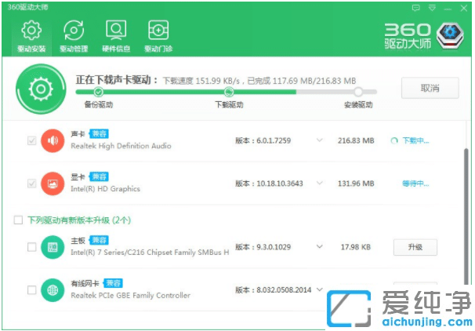Open 驱动管理 driver management icon

click(x=74, y=35)
